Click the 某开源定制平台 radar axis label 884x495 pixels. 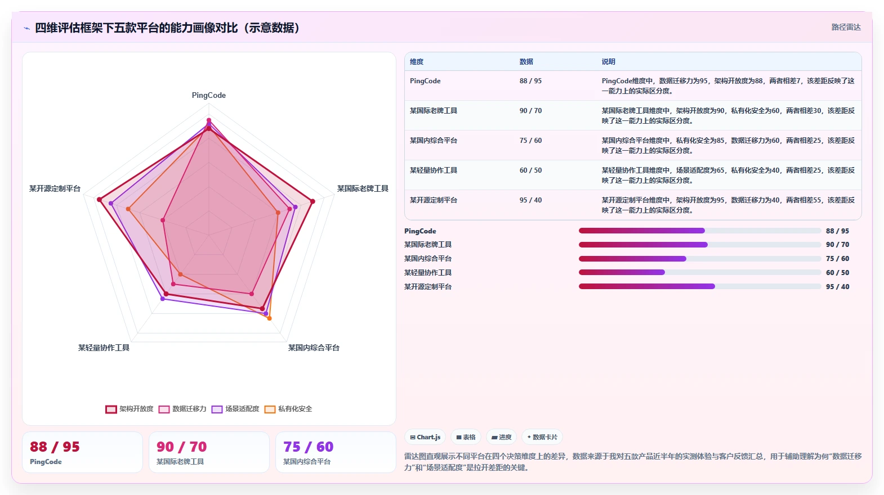coord(55,188)
